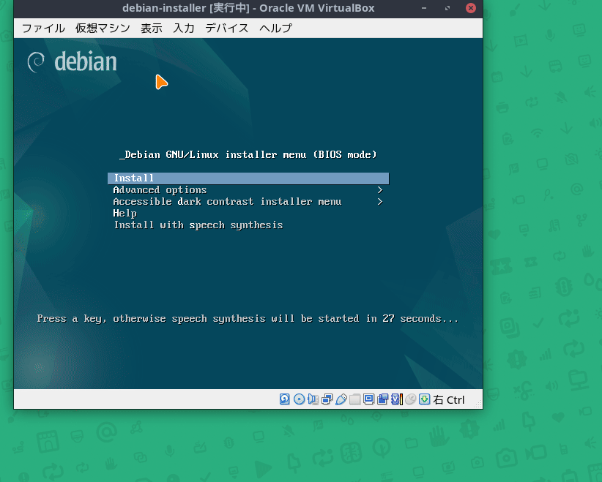Open the ファイル menu
Screen dimensions: 602x482
coord(43,28)
